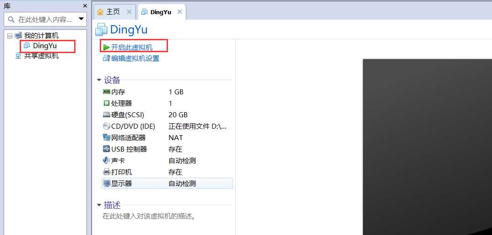Viewport: 492px width, 235px height.
Task: Click the edit settings wrench icon
Action: pyautogui.click(x=107, y=58)
